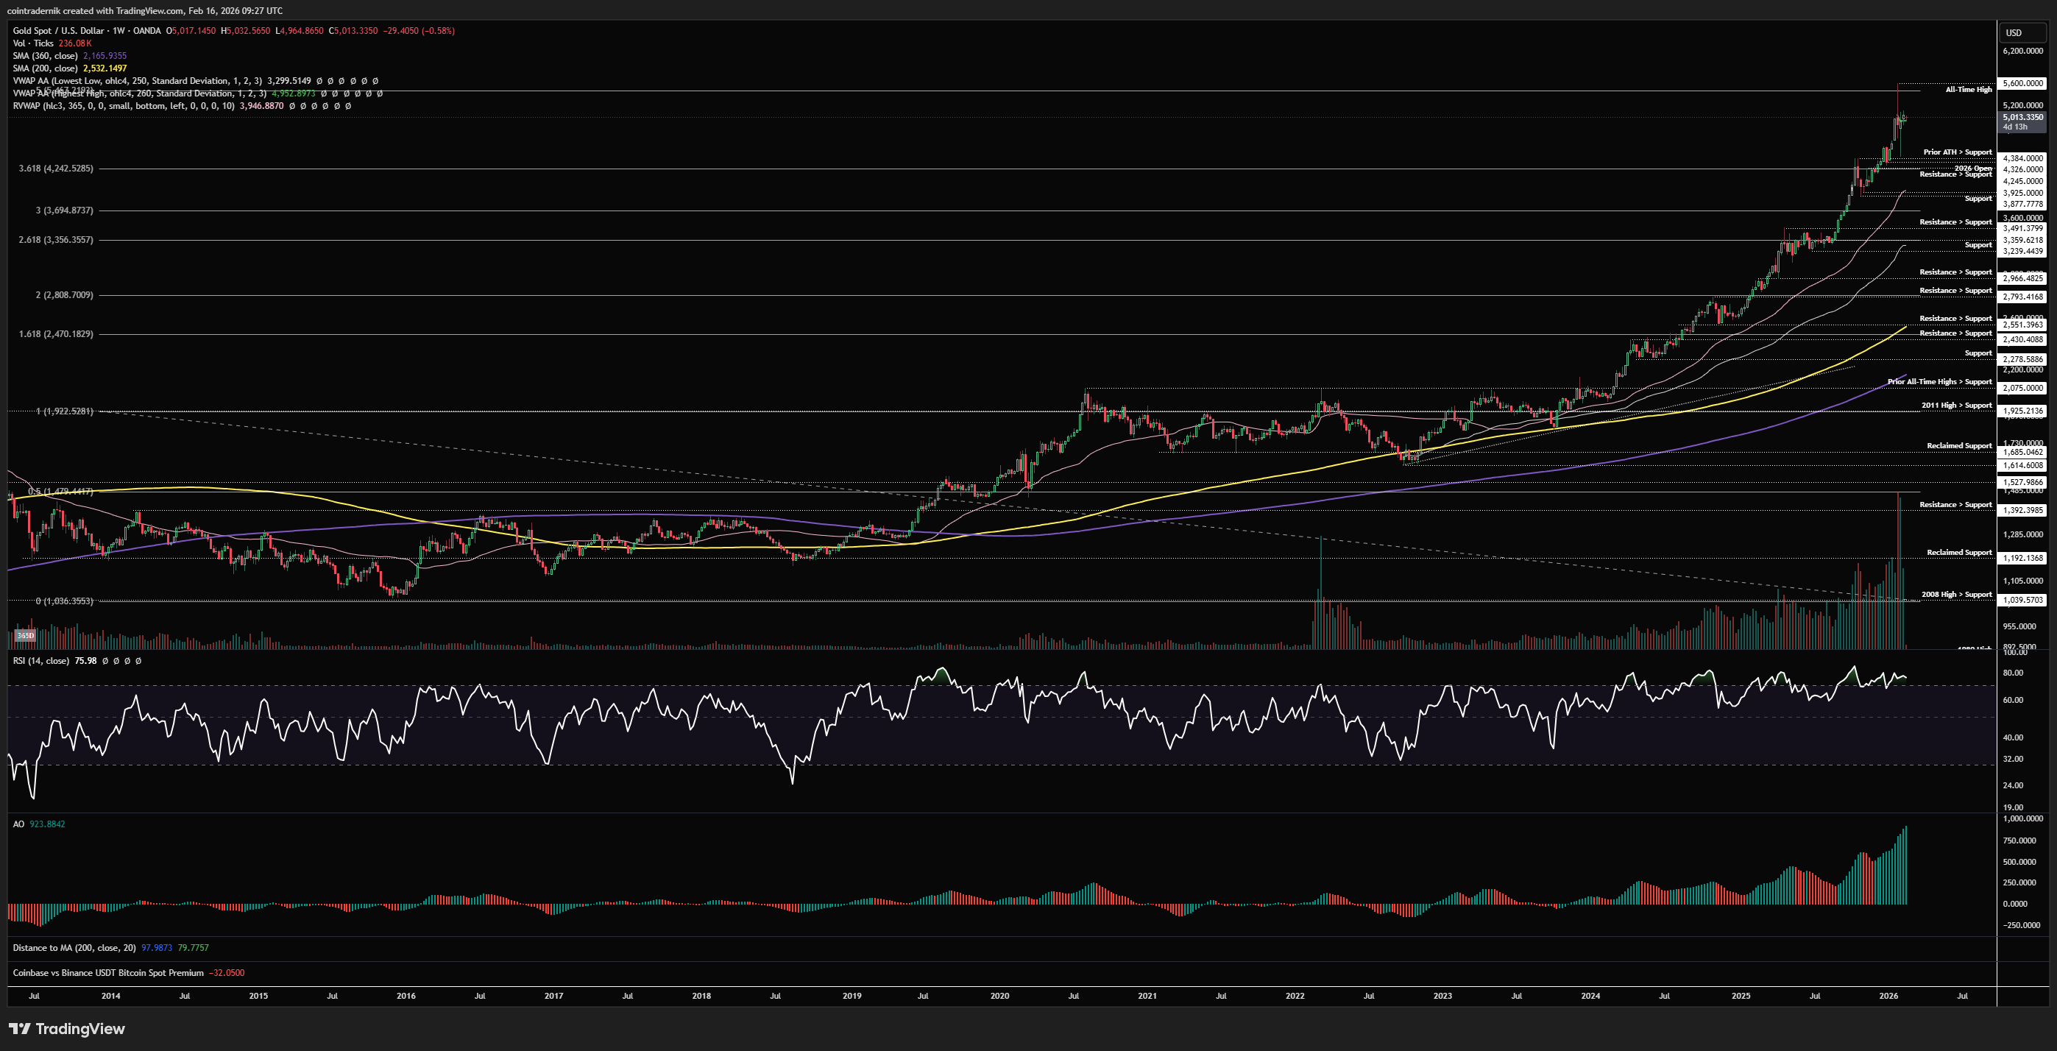Click the SMA (360, close) indicator legend
Viewport: 2057px width, 1051px height.
(45, 56)
